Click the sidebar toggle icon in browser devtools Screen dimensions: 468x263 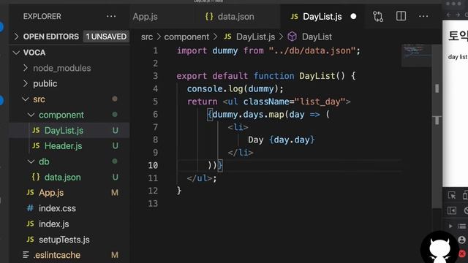pos(452,210)
